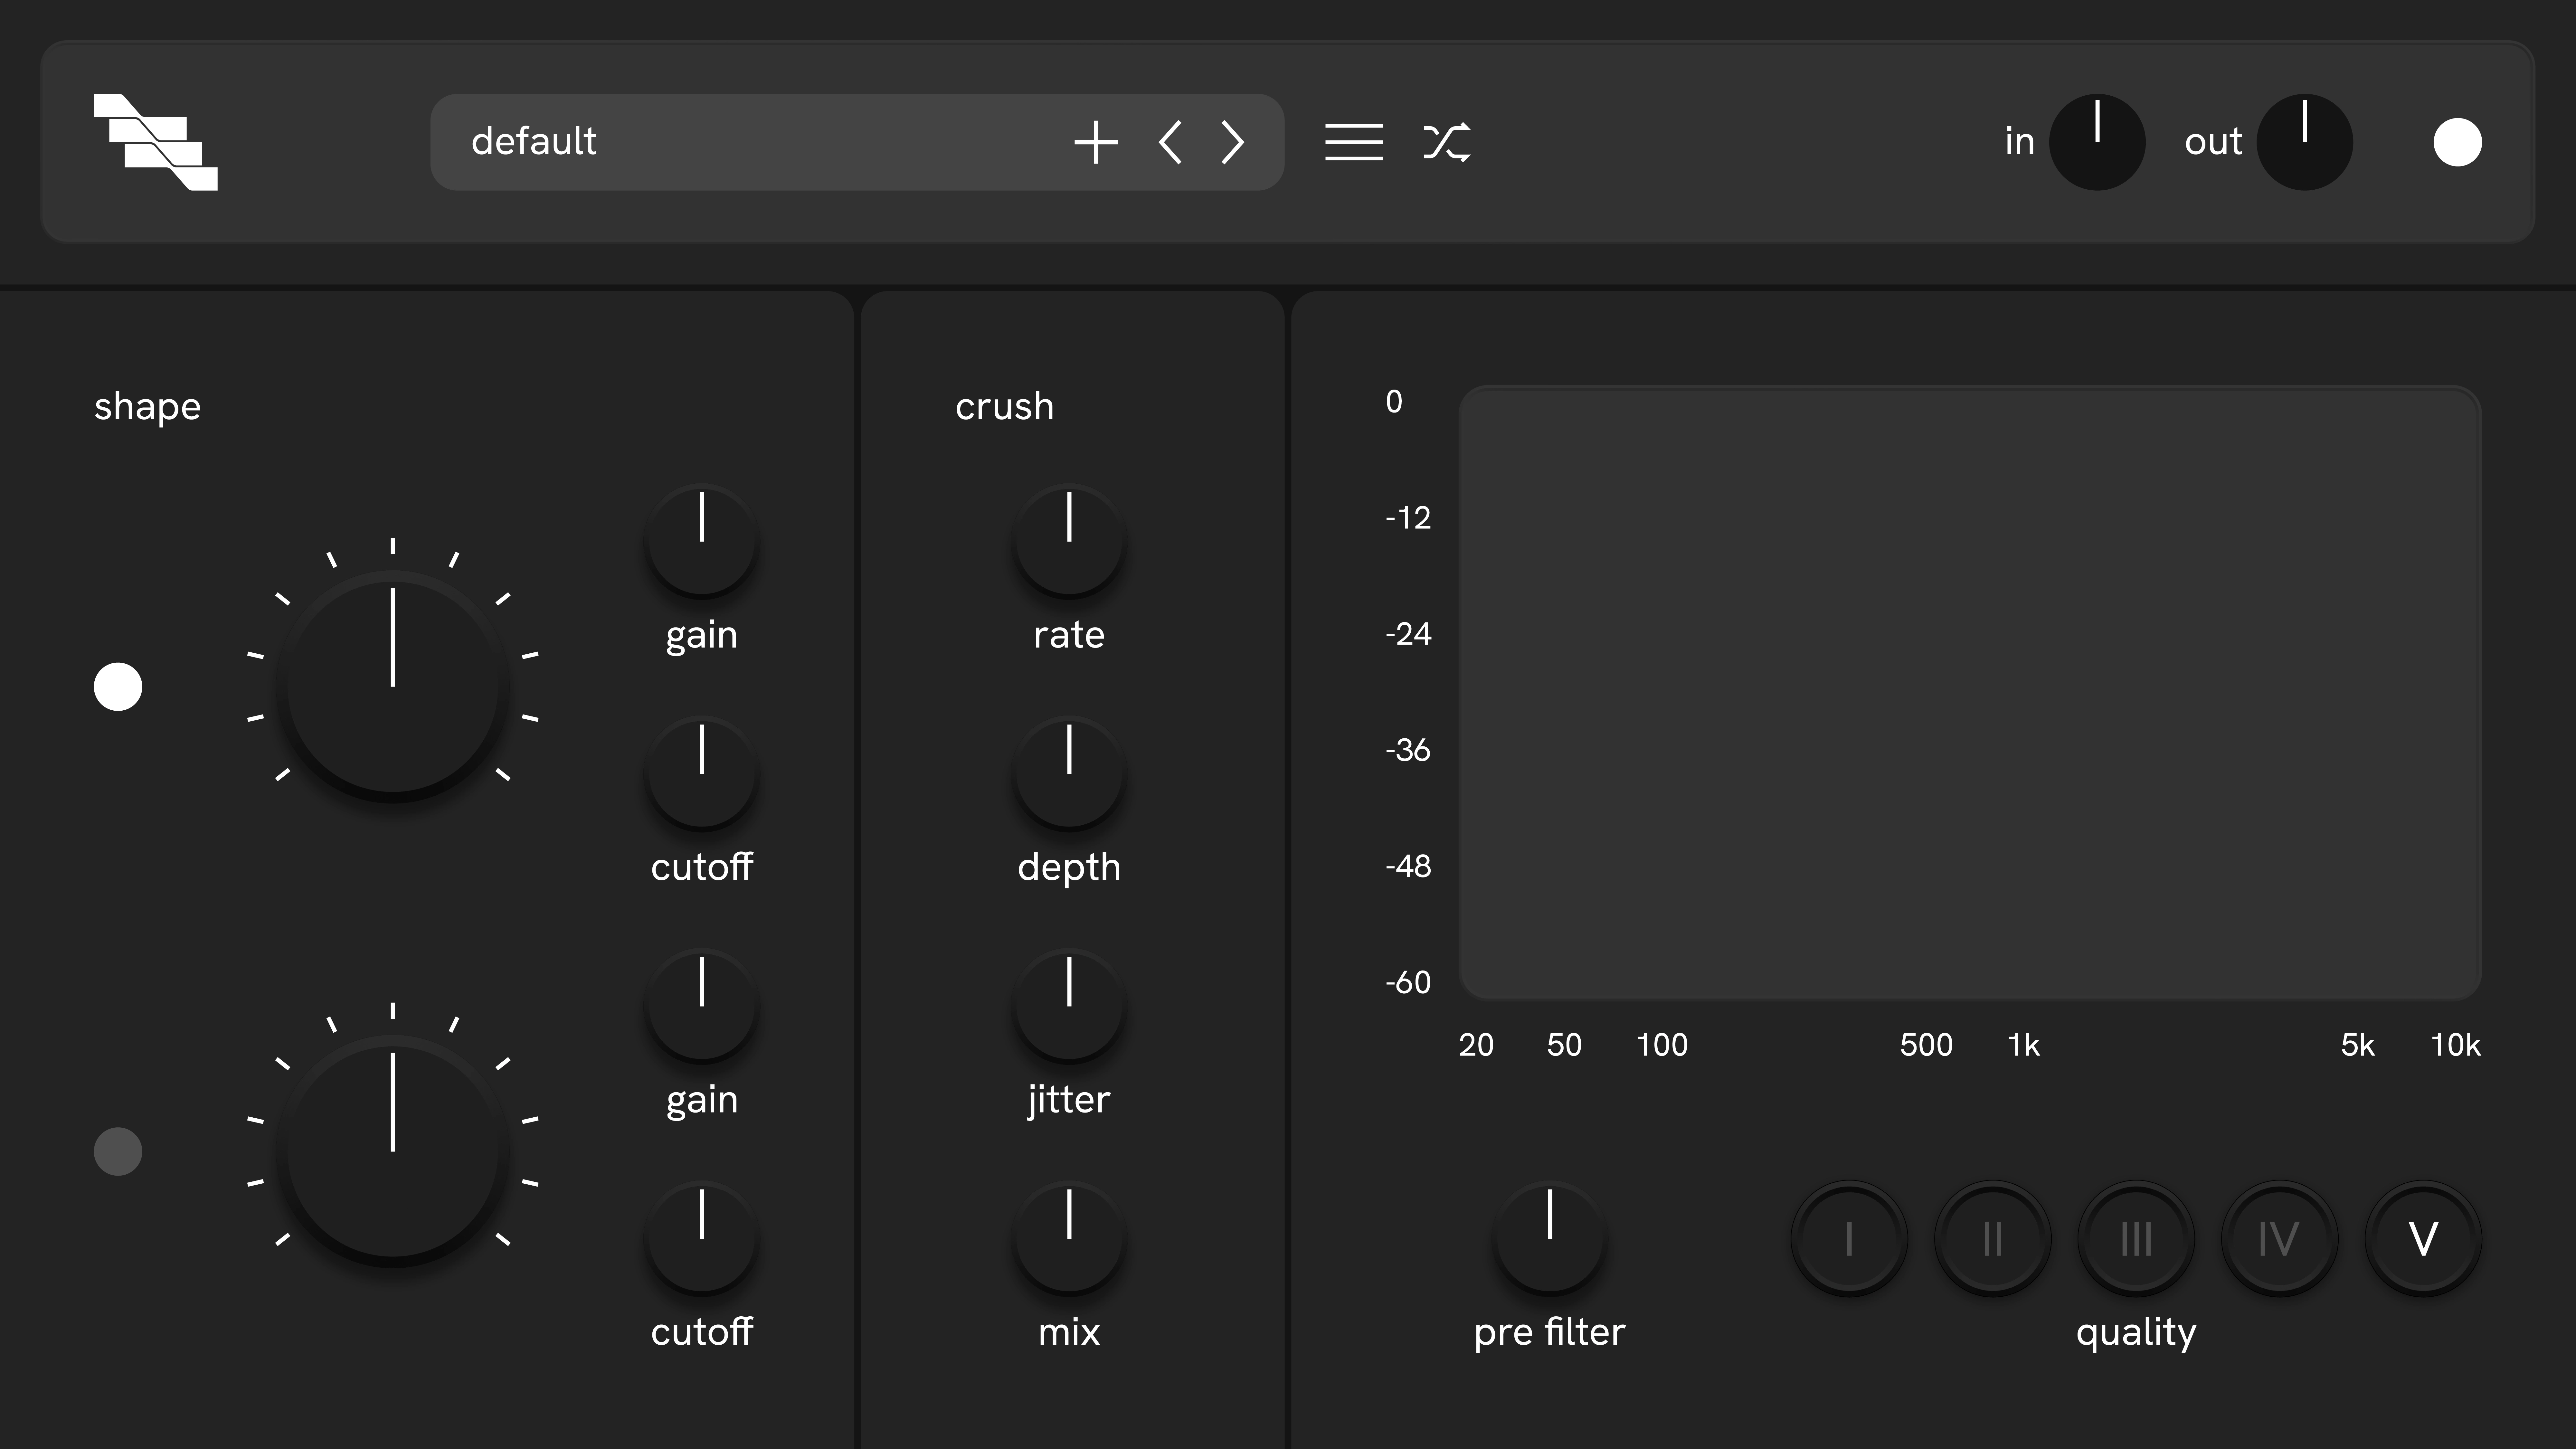The image size is (2576, 1449).
Task: Click the "0" dB axis label
Action: point(1394,402)
